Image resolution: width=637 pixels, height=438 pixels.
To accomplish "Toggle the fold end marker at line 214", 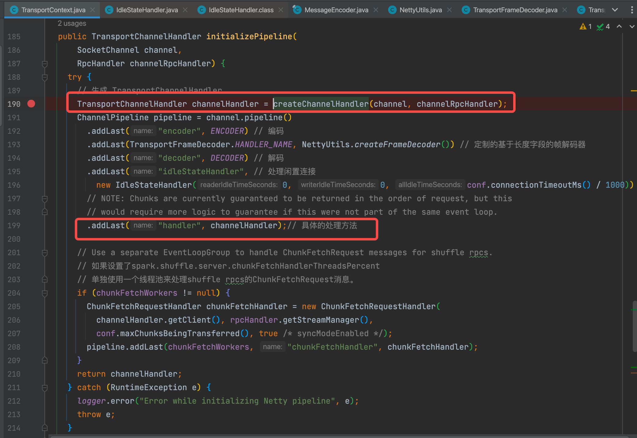I will click(x=45, y=428).
